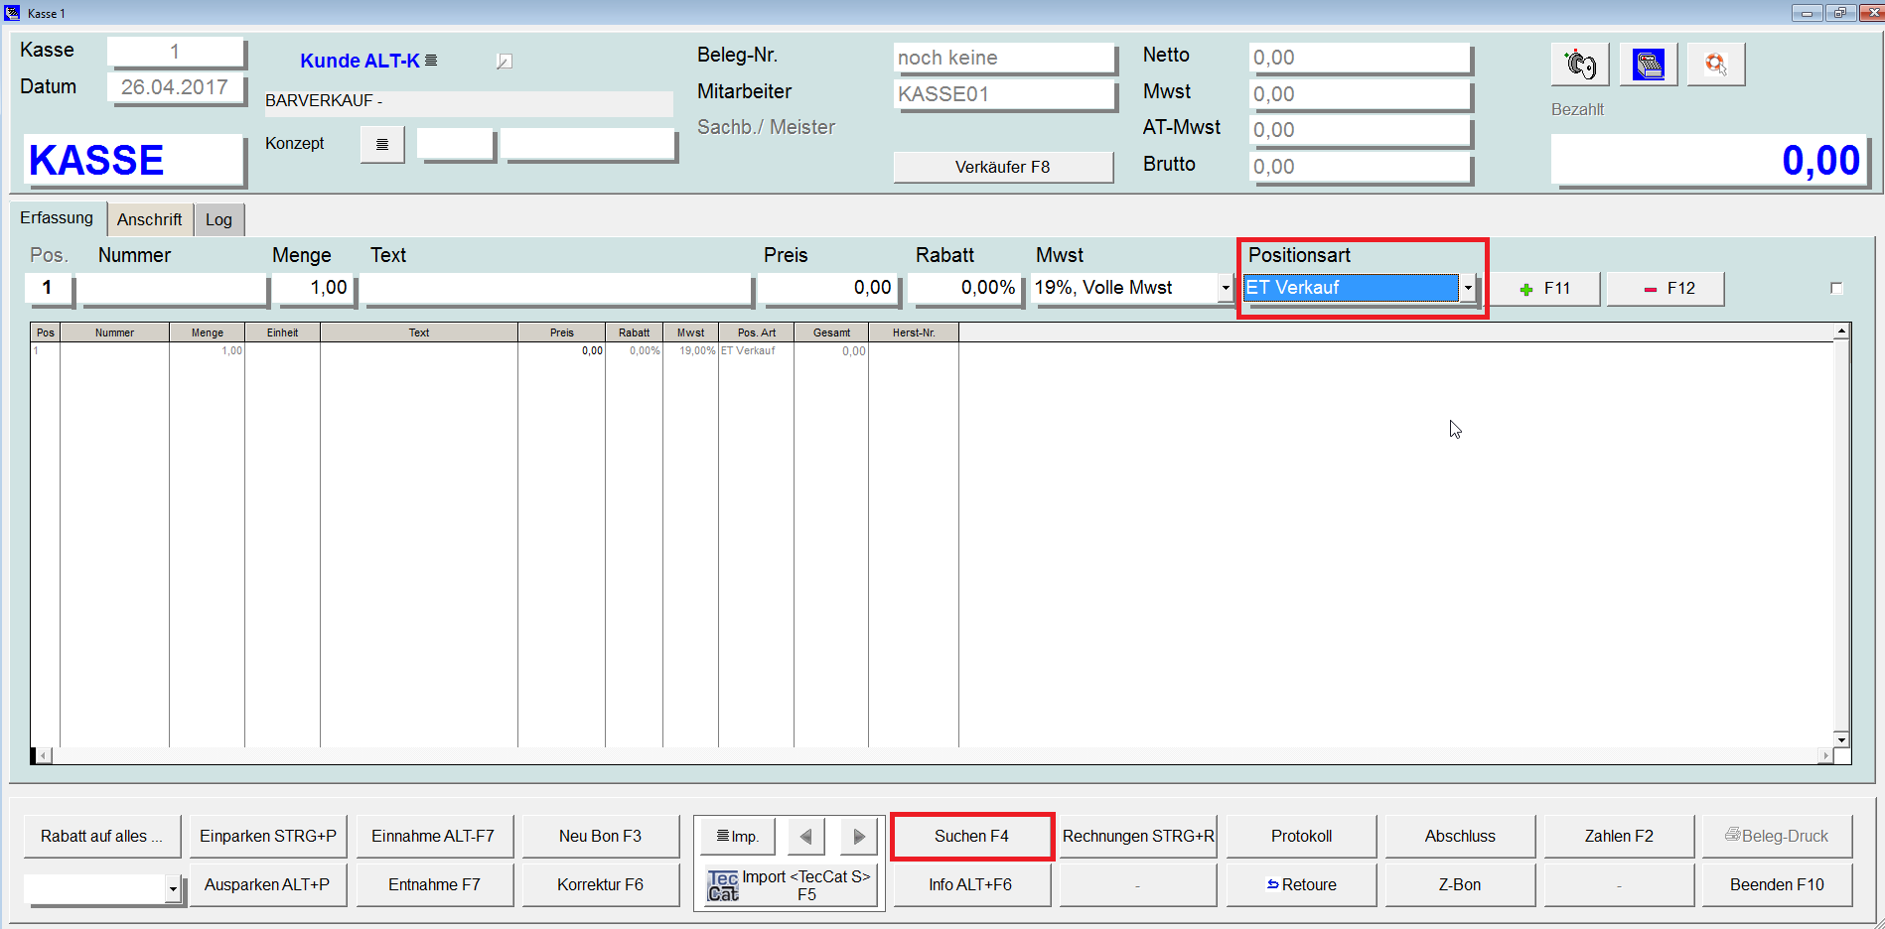Click Suchen F4 button
Screen dimensions: 1885x929
[971, 837]
